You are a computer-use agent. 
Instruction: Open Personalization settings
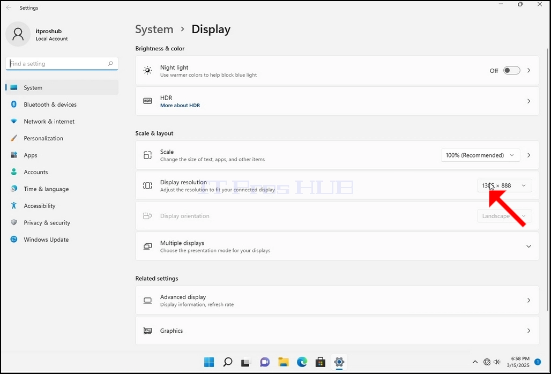pyautogui.click(x=62, y=138)
